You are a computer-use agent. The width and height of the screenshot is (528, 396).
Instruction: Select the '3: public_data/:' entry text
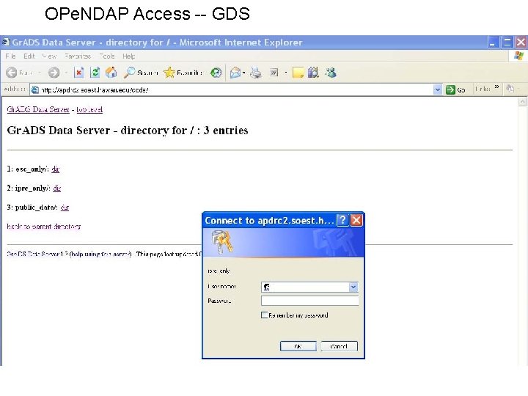tap(32, 207)
